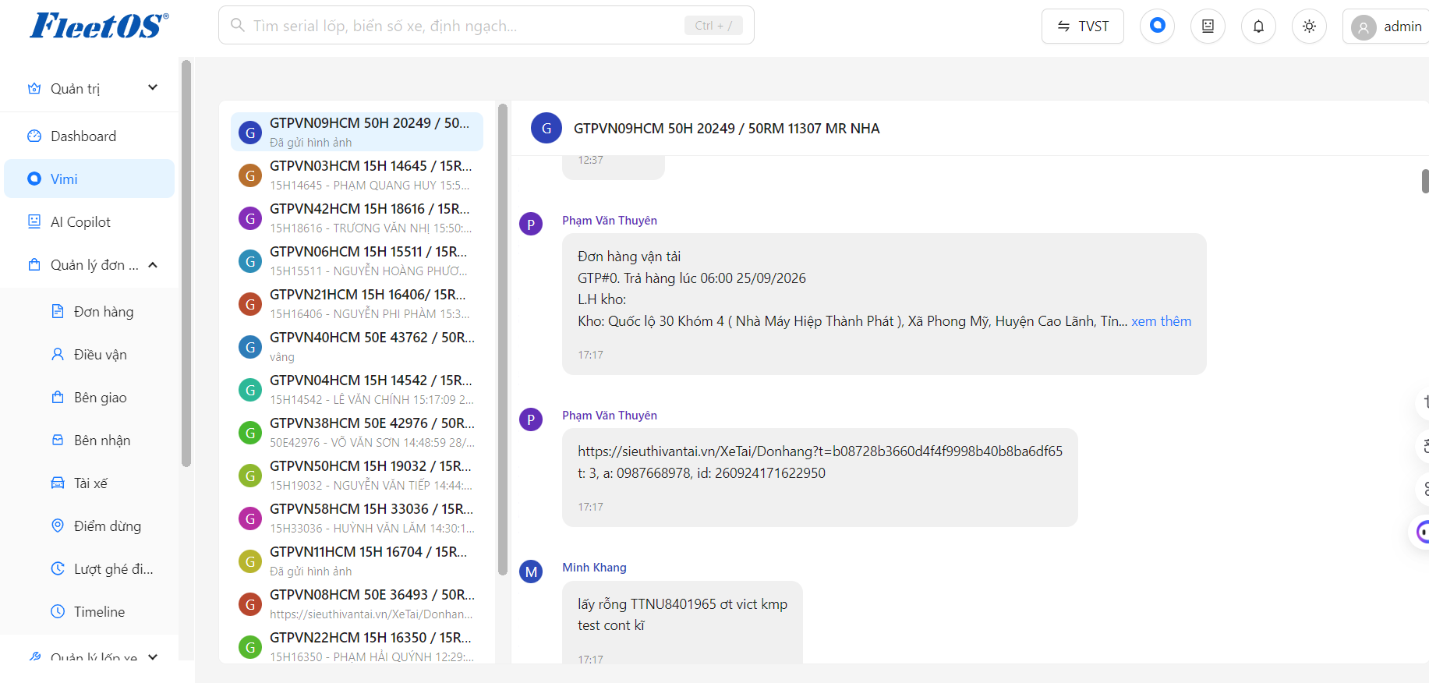This screenshot has width=1429, height=683.
Task: Open conversation GTPVN03HCM 15H 14645
Action: click(357, 175)
